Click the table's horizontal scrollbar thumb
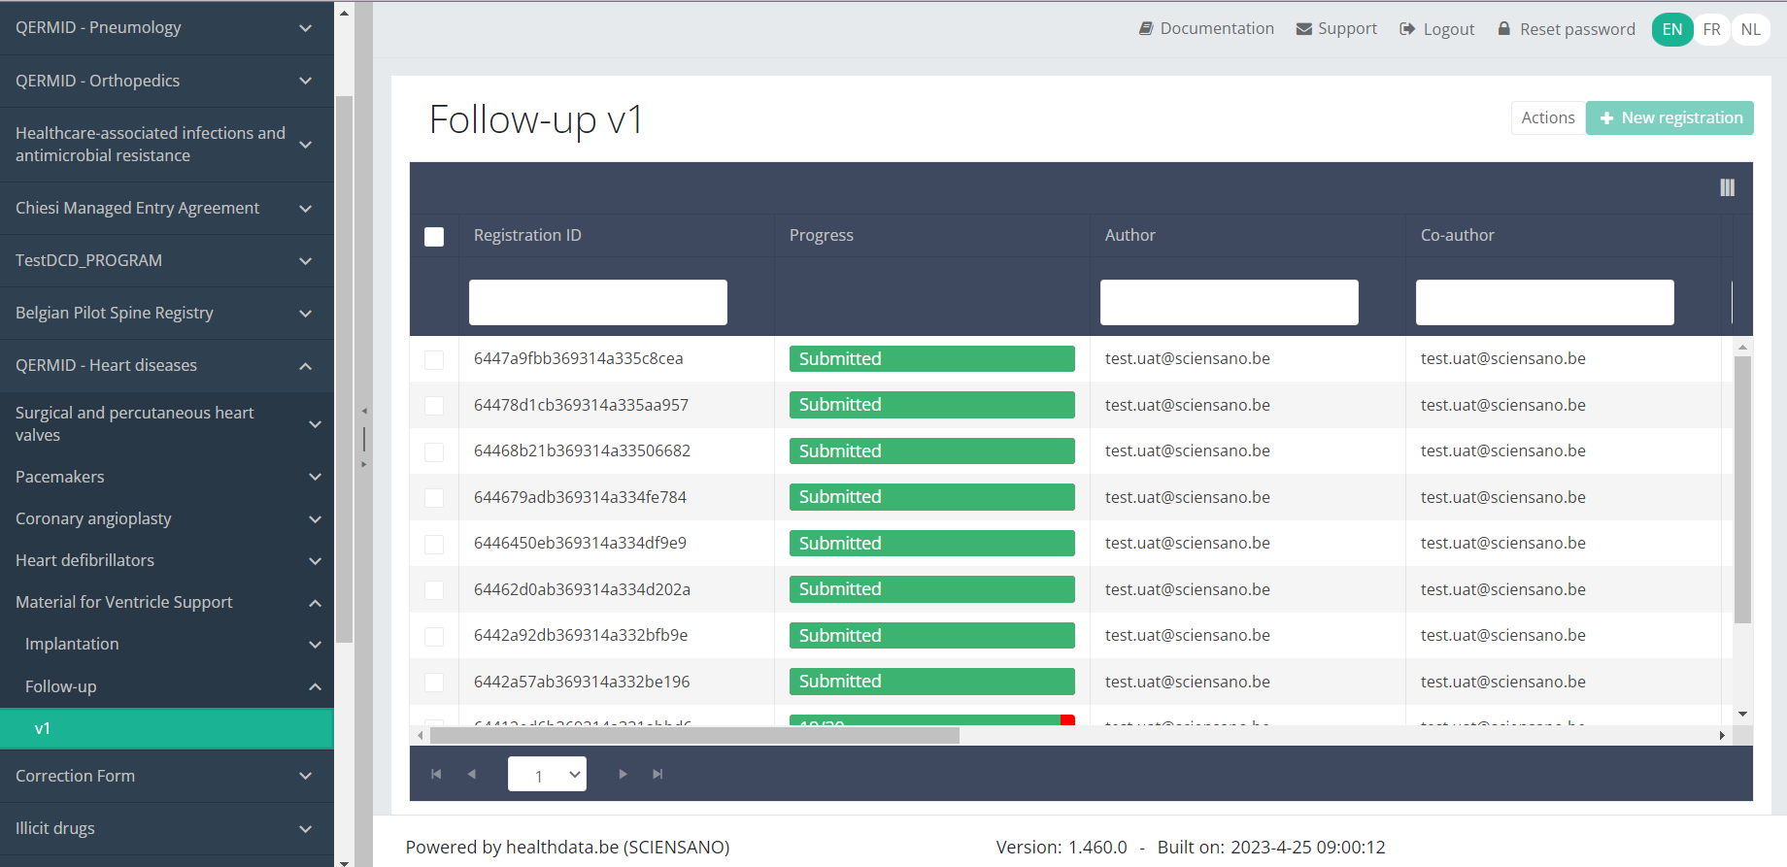This screenshot has height=867, width=1787. click(694, 736)
